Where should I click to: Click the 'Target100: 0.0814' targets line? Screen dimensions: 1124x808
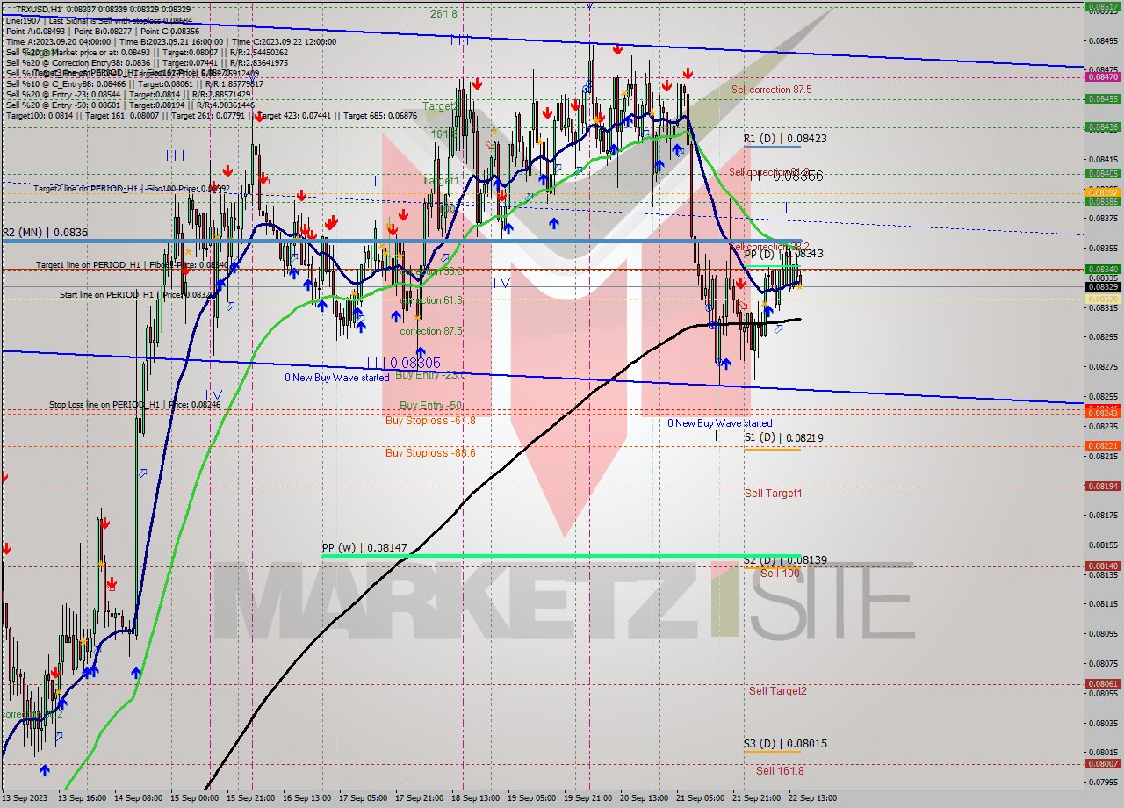[212, 115]
